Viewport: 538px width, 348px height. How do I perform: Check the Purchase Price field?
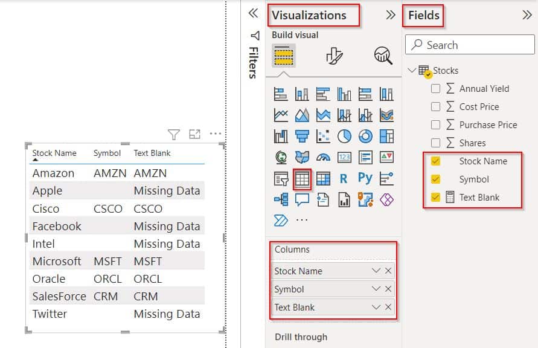(435, 124)
